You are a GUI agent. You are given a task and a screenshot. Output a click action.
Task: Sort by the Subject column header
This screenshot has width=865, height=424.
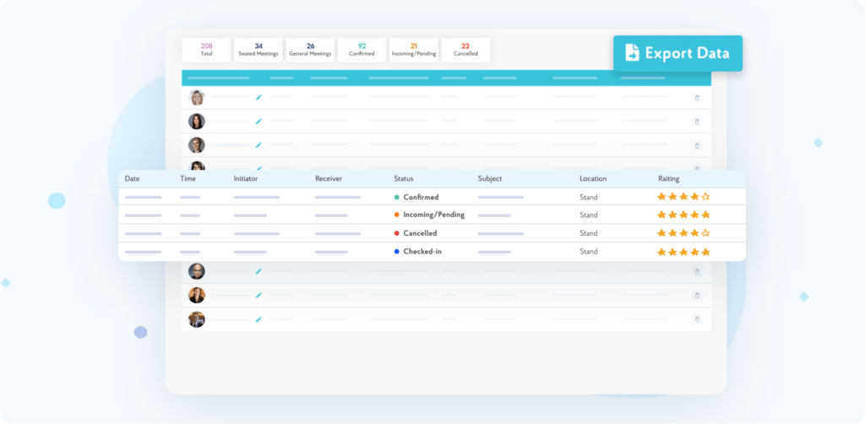point(490,179)
